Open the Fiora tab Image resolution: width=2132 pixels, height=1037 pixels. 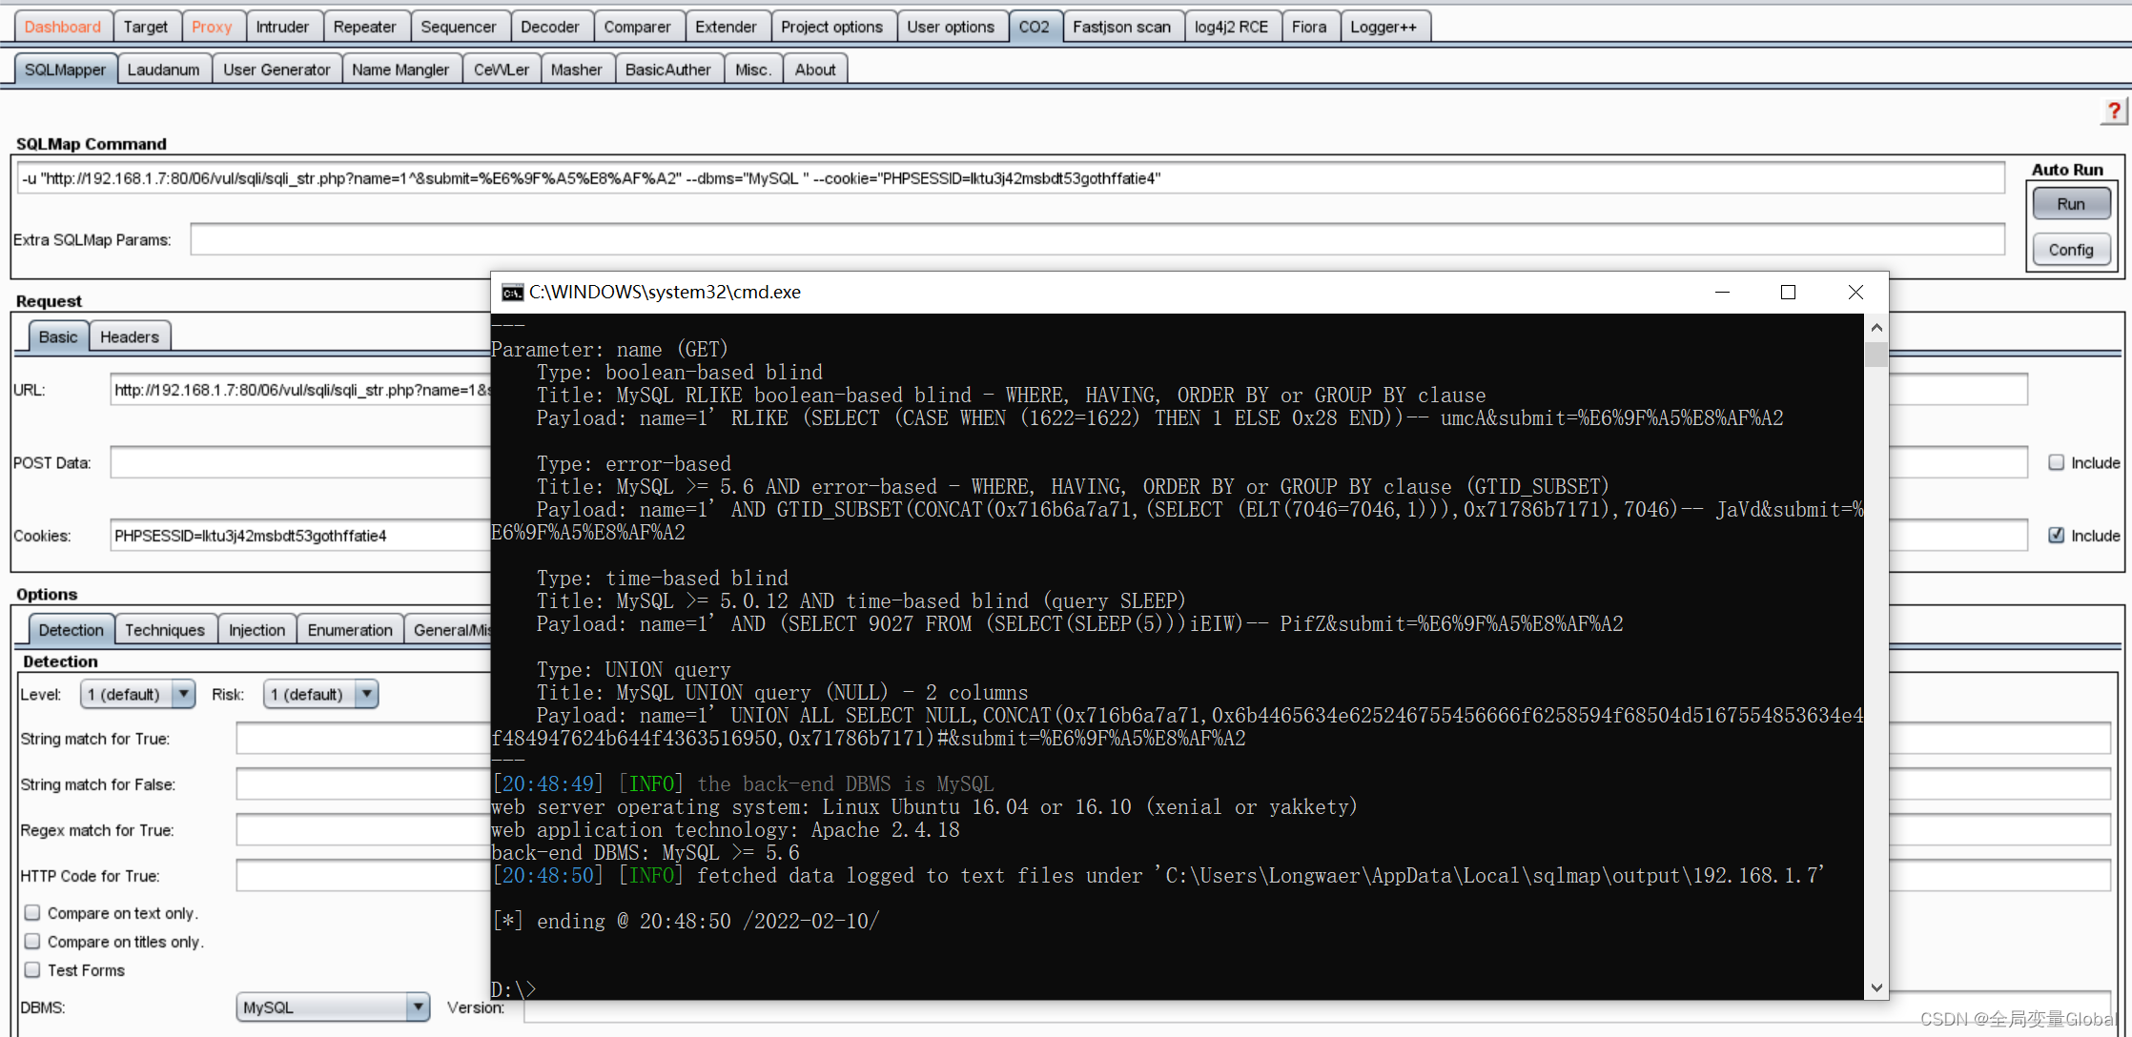pos(1309,27)
